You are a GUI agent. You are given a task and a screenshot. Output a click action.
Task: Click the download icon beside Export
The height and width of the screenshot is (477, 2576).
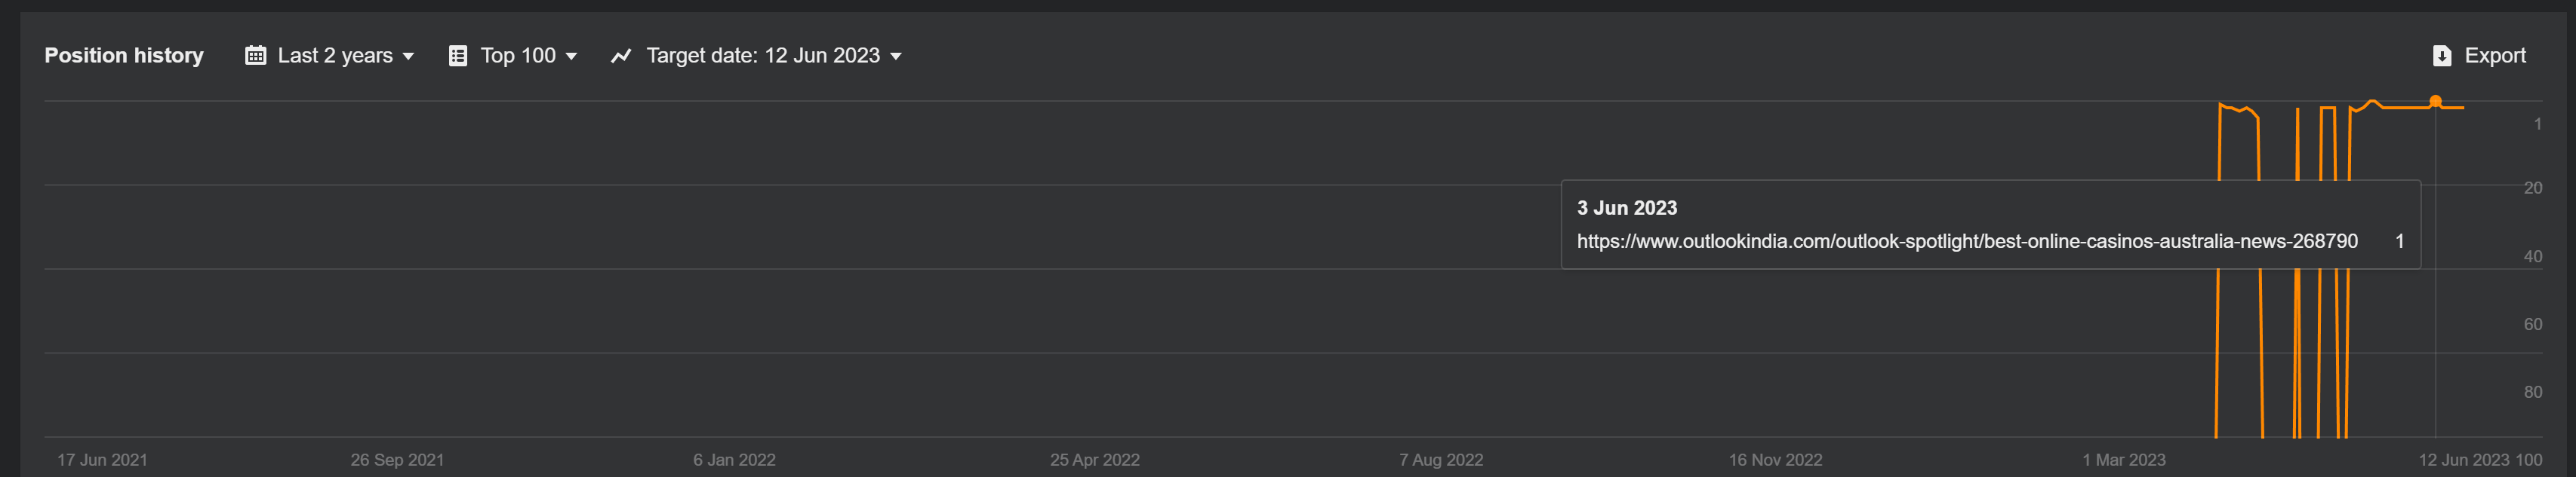pyautogui.click(x=2441, y=56)
